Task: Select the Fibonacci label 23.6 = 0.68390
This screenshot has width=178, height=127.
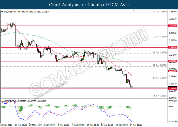Action: (160, 37)
